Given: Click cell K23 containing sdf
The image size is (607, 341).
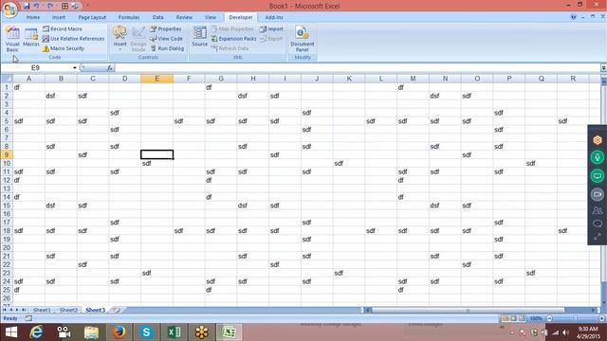Looking at the screenshot, I should point(349,273).
